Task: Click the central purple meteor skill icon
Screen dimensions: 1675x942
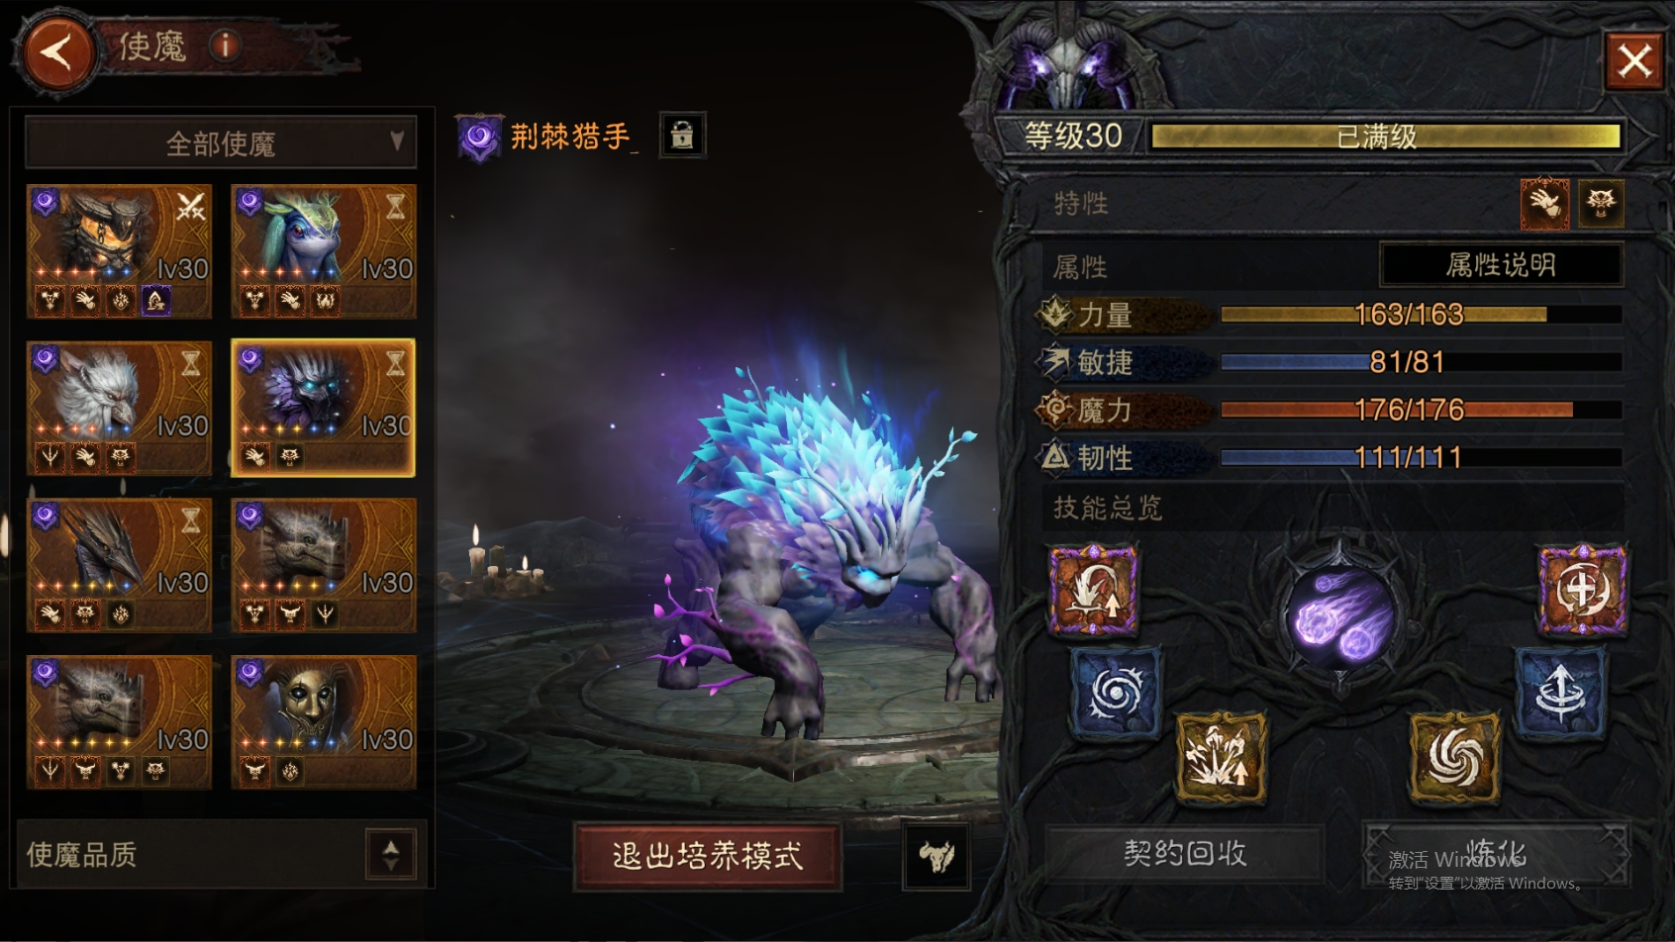Action: [x=1341, y=616]
